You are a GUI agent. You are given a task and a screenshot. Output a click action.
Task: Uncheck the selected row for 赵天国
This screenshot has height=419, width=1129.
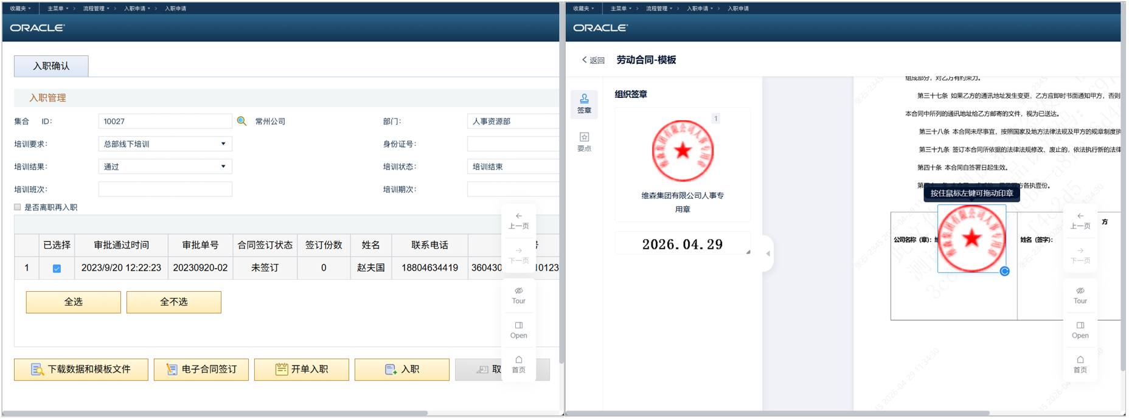(x=57, y=268)
